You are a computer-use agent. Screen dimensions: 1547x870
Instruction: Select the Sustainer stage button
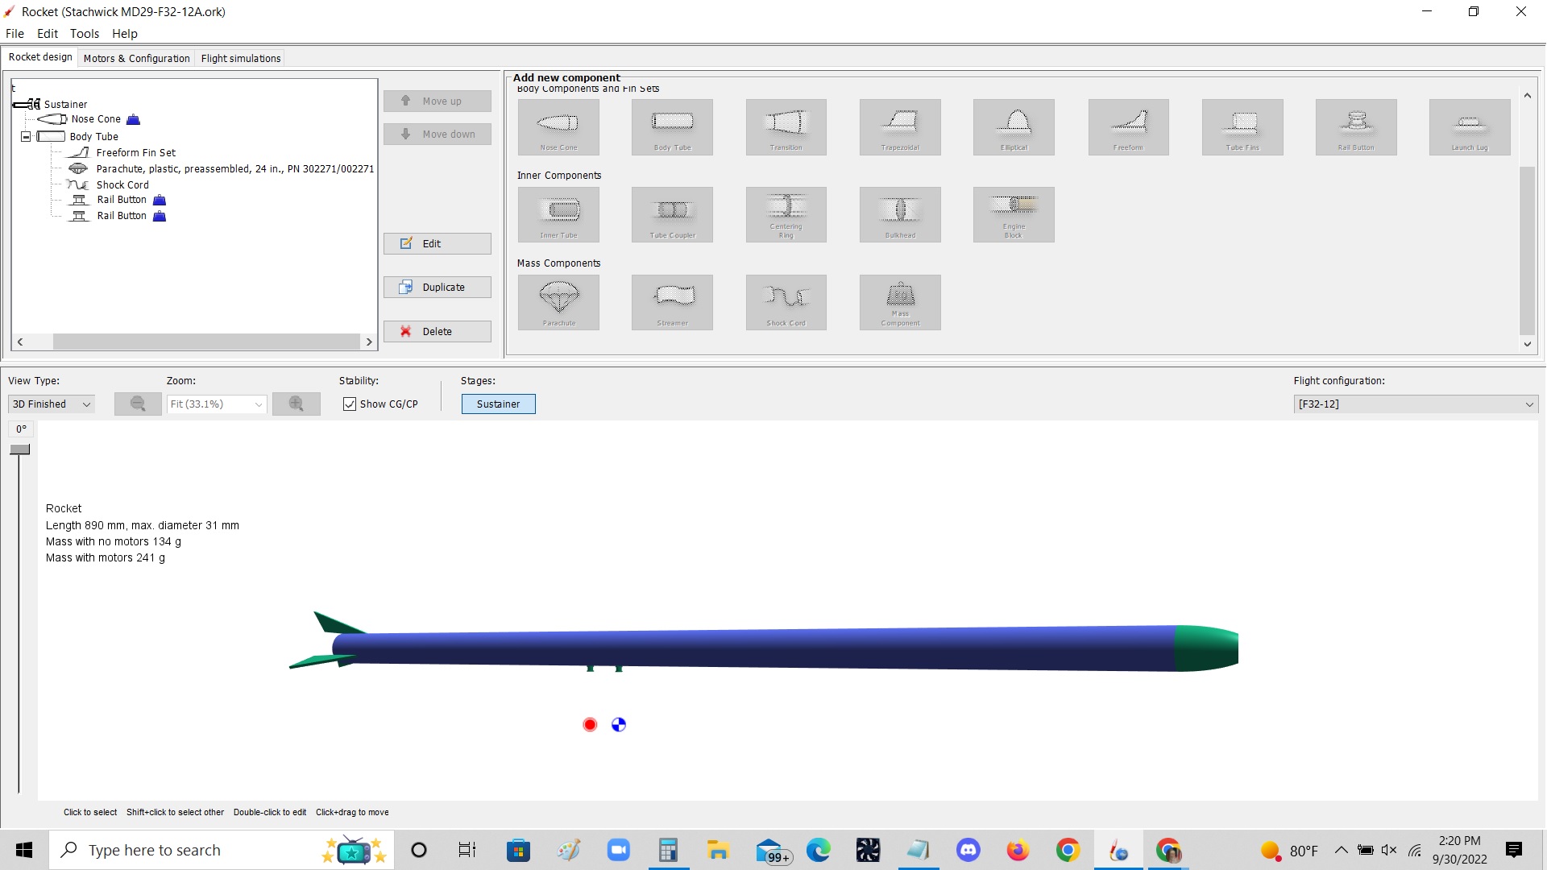498,404
